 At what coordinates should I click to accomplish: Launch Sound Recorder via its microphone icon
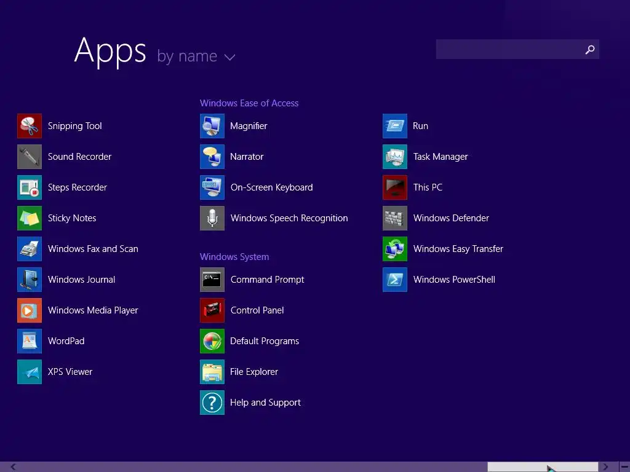[30, 157]
